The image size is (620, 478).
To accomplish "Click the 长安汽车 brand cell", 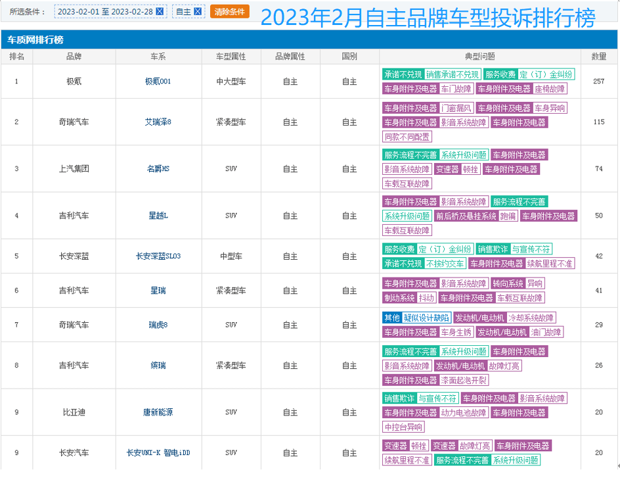I will [x=74, y=452].
